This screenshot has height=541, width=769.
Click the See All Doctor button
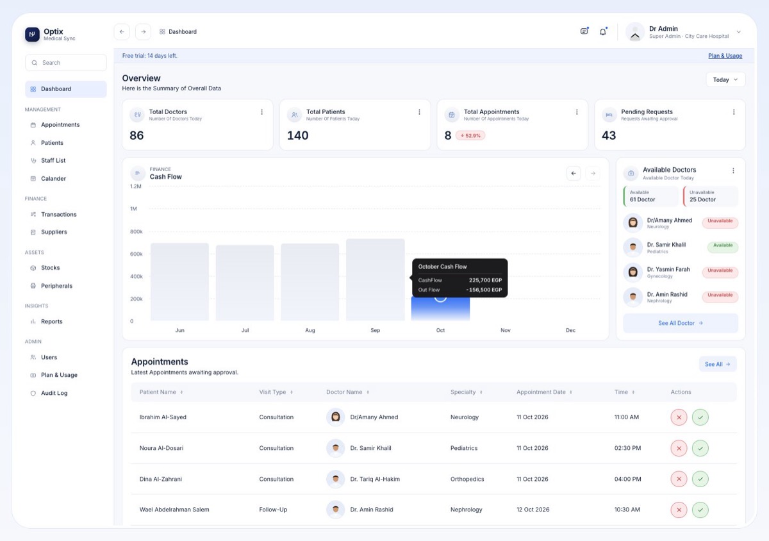[x=681, y=323]
